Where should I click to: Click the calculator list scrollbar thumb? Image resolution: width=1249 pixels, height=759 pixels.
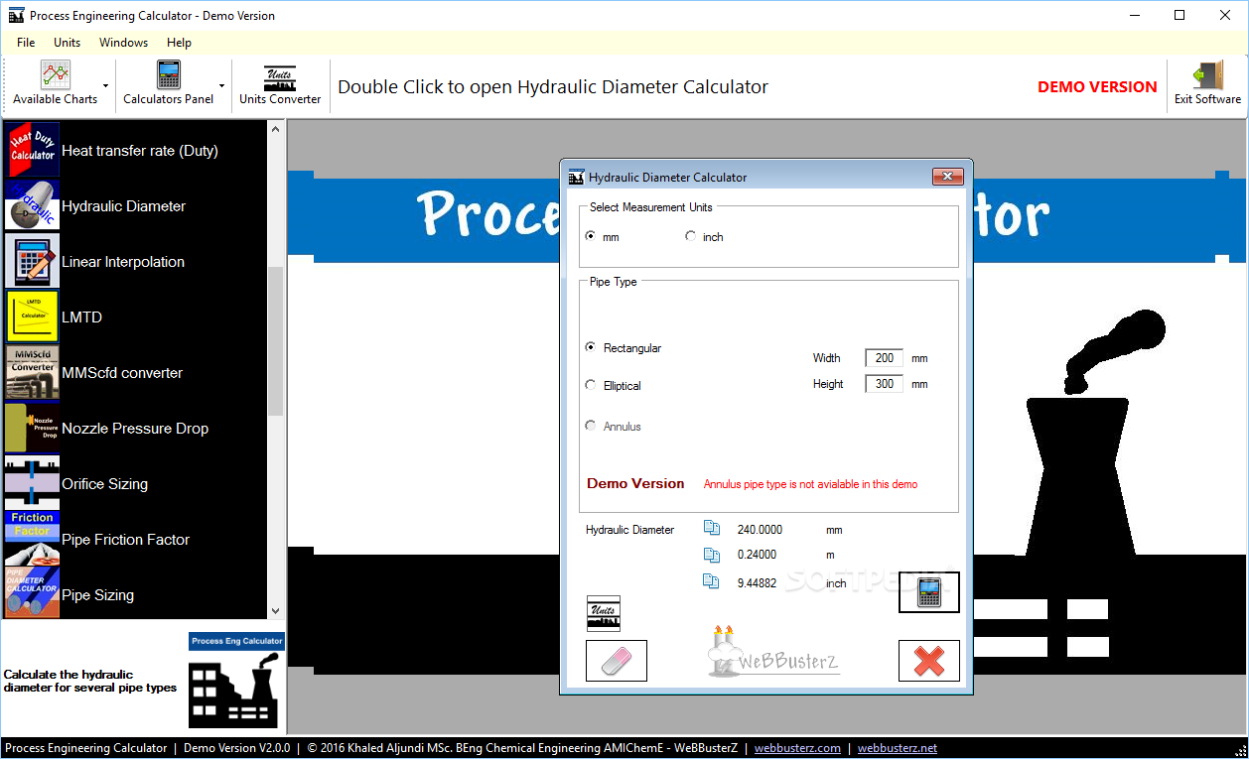click(x=276, y=341)
